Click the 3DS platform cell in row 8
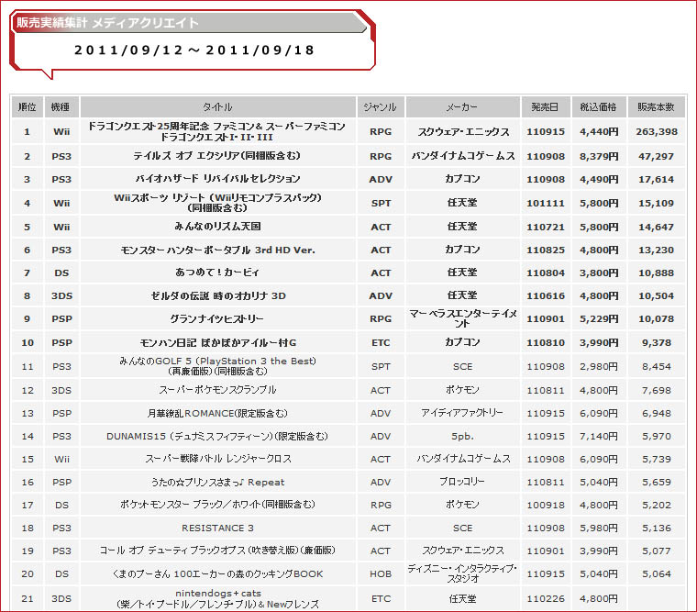Image resolution: width=697 pixels, height=612 pixels. pos(61,295)
